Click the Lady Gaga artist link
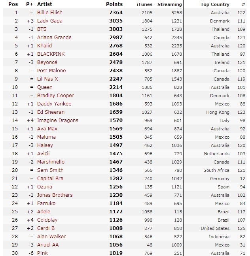The image size is (250, 256). 50,21
